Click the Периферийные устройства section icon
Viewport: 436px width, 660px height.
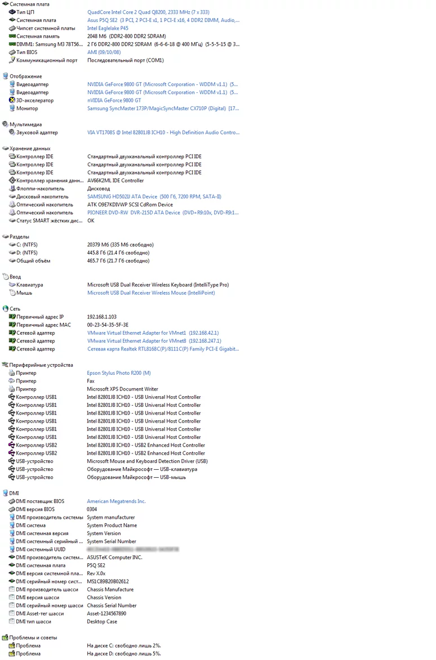pyautogui.click(x=5, y=365)
